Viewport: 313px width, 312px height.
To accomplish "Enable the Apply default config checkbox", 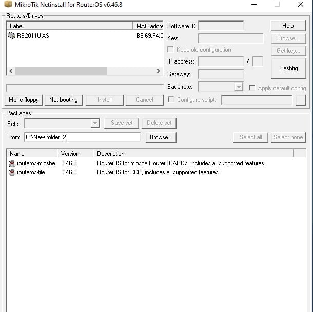I will [x=252, y=88].
